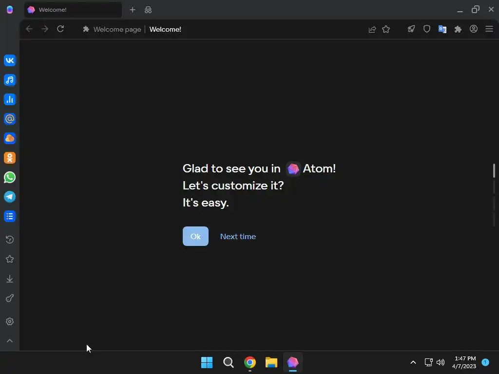This screenshot has height=374, width=499.
Task: Open bookmarks star in sidebar
Action: [10, 259]
